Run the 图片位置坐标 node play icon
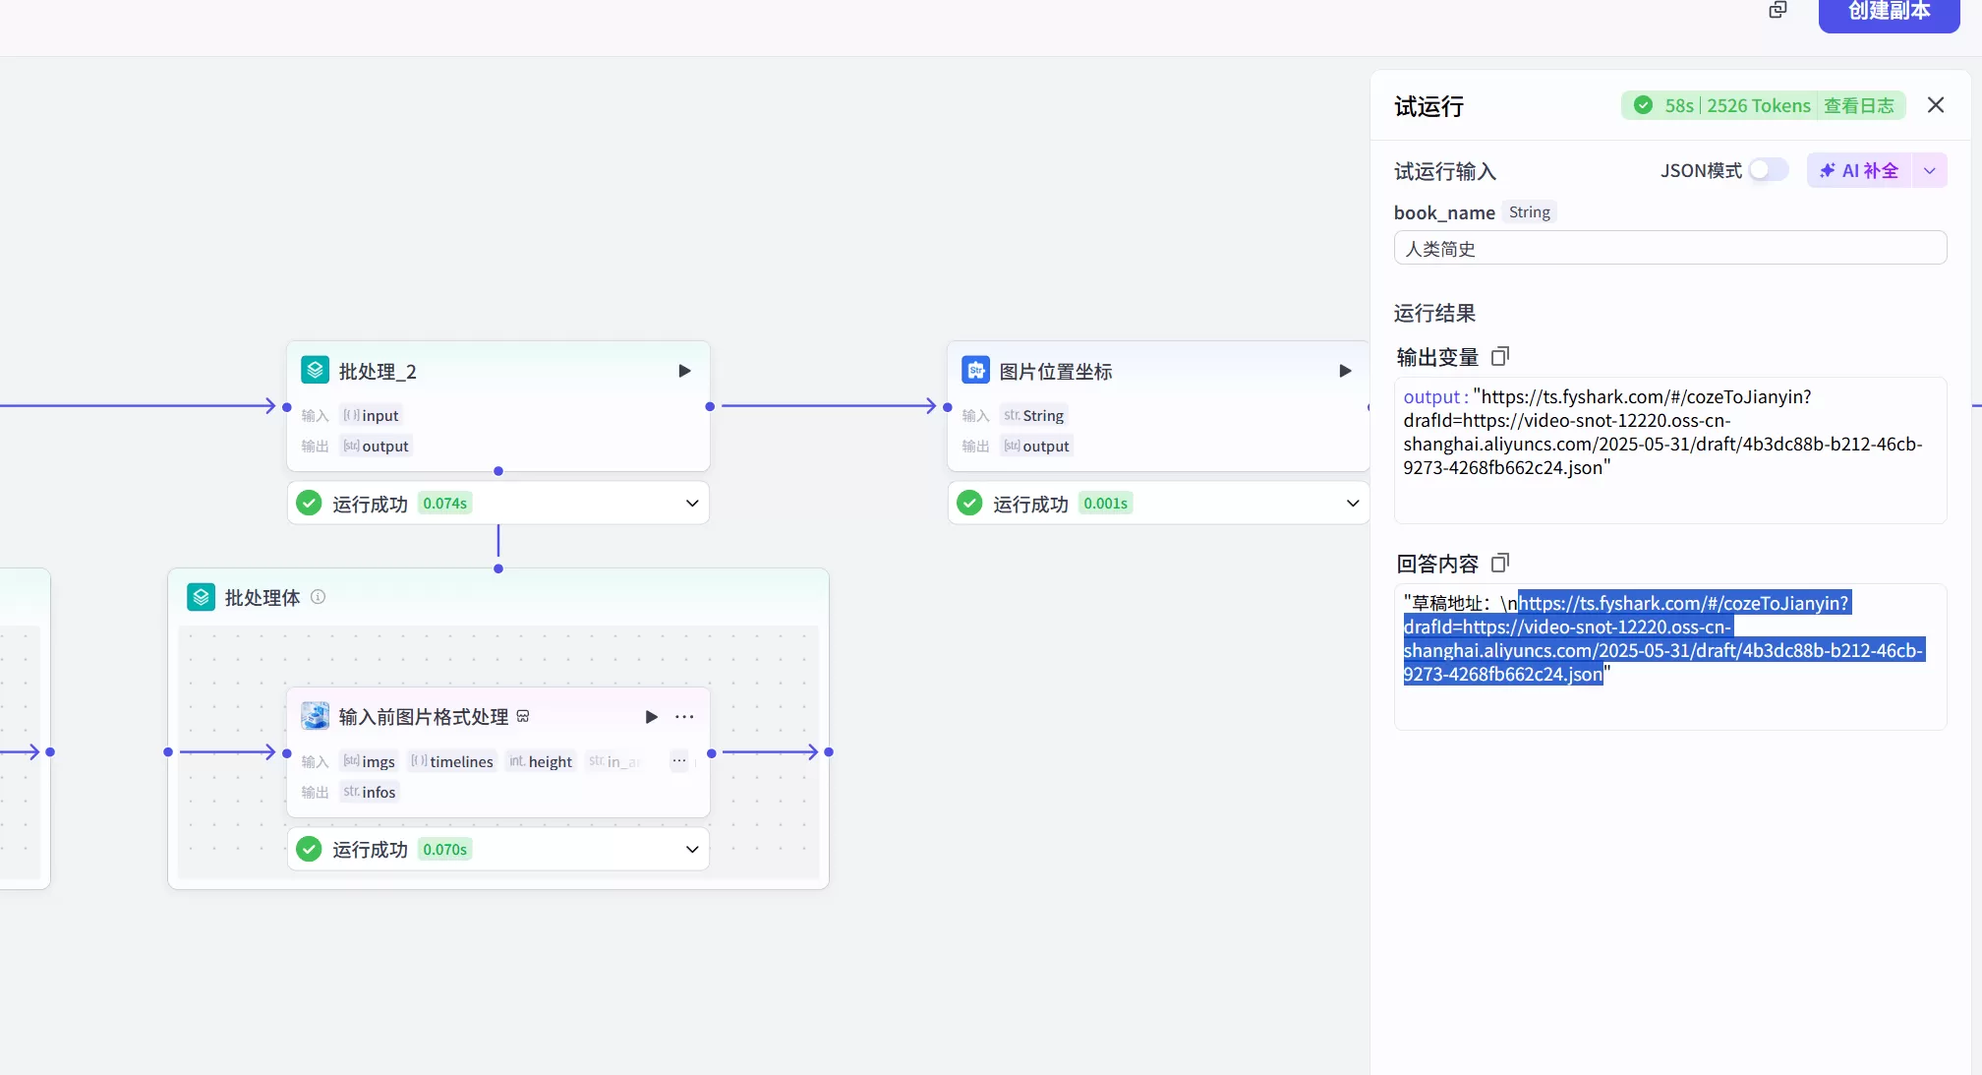 click(x=1345, y=371)
